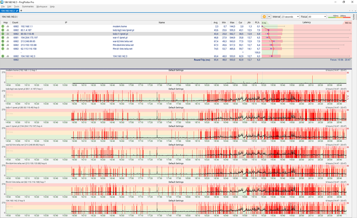Toggle timeline graph icon for hop 3
This screenshot has width=357, height=218.
click(8, 34)
